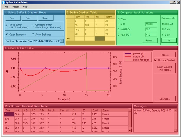Screen dimensions: 181x137
Task: Edit the D: Na2HPO4 concentration field
Action: 151,35
